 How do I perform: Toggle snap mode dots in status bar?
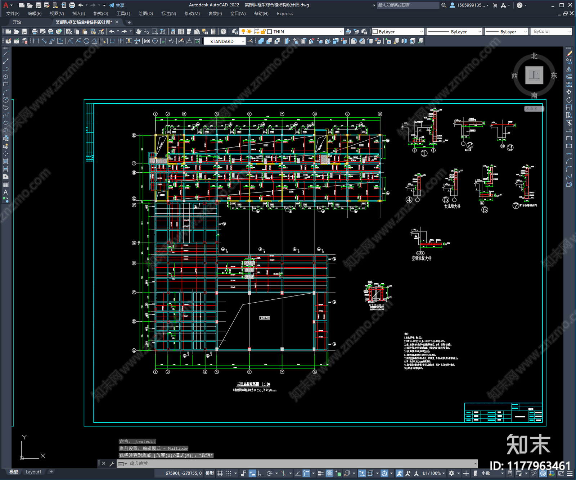[x=229, y=473]
